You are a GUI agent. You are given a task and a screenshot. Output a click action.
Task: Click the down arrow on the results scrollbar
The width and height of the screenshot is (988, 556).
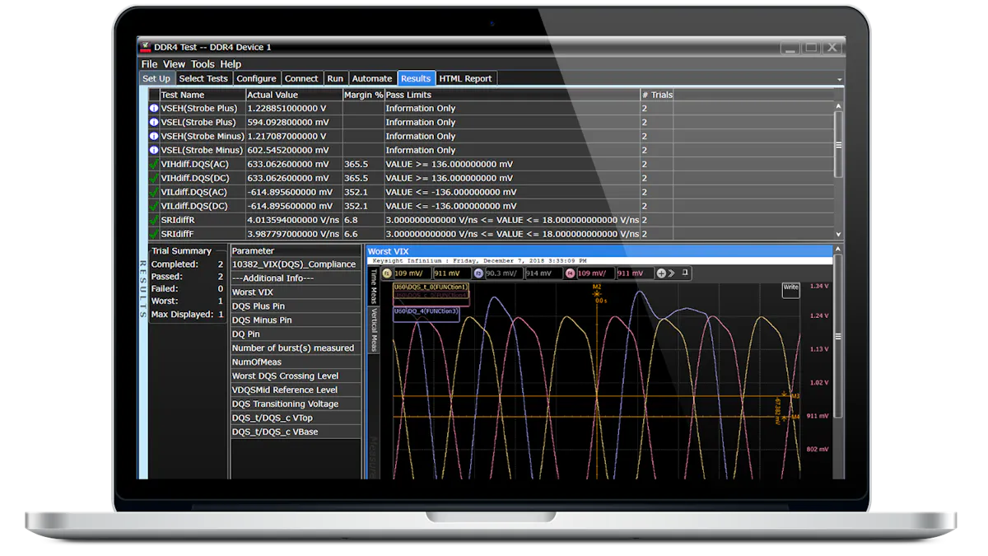[x=839, y=234]
